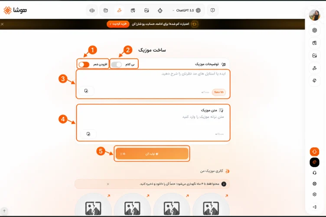Open the user profile avatar
The image size is (326, 217).
(x=314, y=15)
